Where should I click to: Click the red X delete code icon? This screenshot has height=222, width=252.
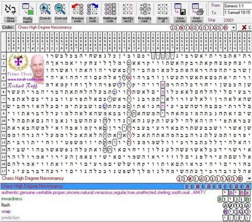coord(244,27)
